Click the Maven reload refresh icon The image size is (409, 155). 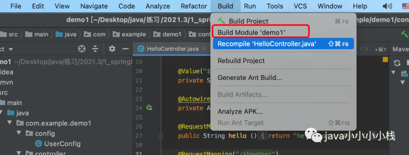pos(397,63)
